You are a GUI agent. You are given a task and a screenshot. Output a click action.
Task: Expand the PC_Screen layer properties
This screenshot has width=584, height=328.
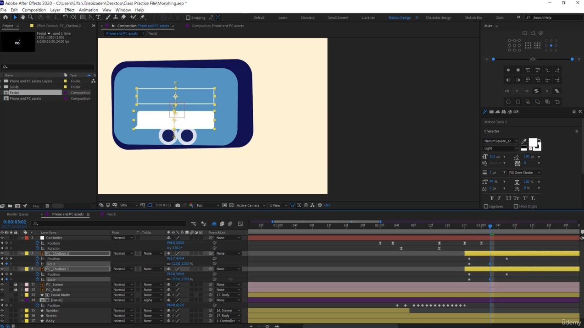[x=22, y=284]
